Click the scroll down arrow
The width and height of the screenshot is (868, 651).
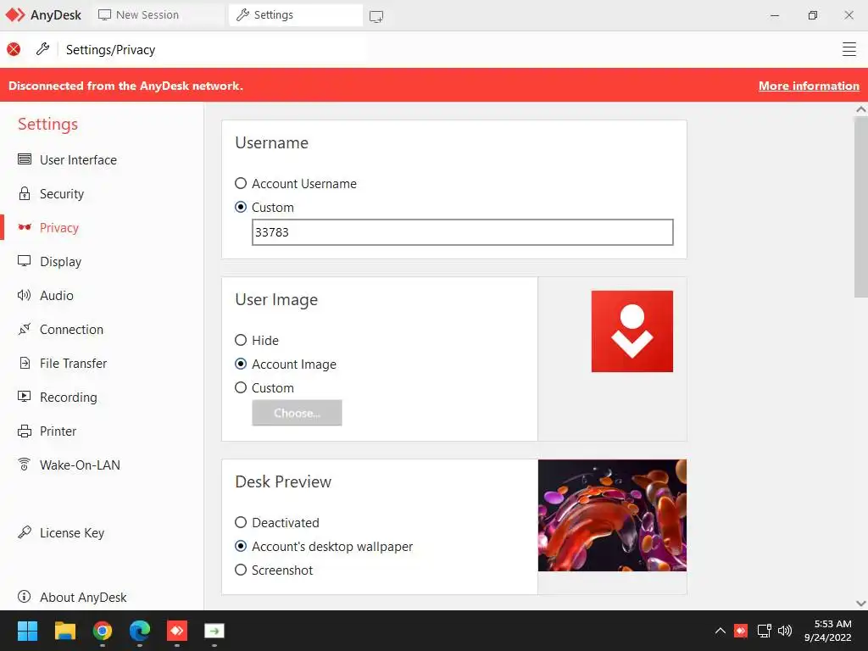coord(861,604)
